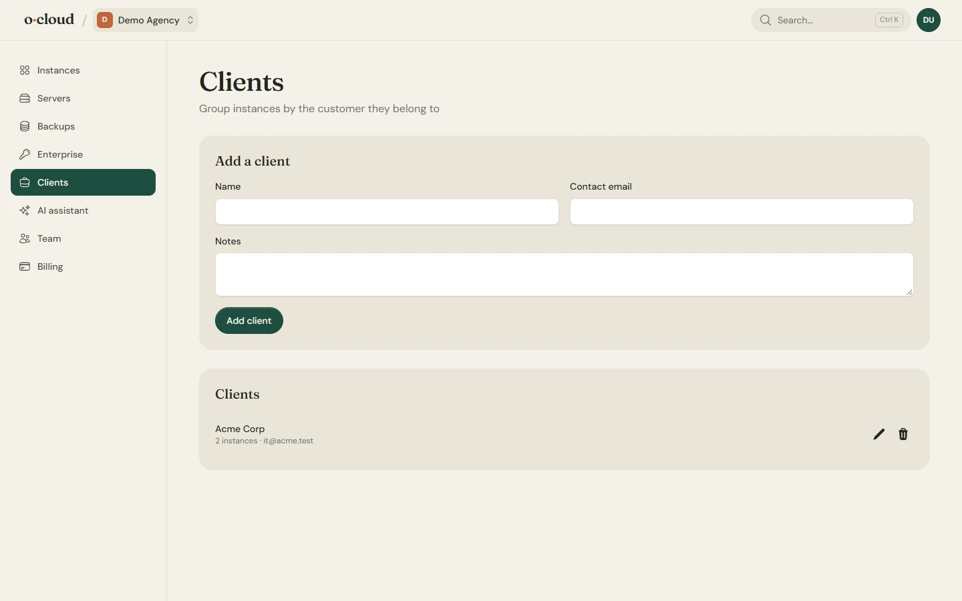This screenshot has height=601, width=962.
Task: Open the DU user avatar menu
Action: 929,20
